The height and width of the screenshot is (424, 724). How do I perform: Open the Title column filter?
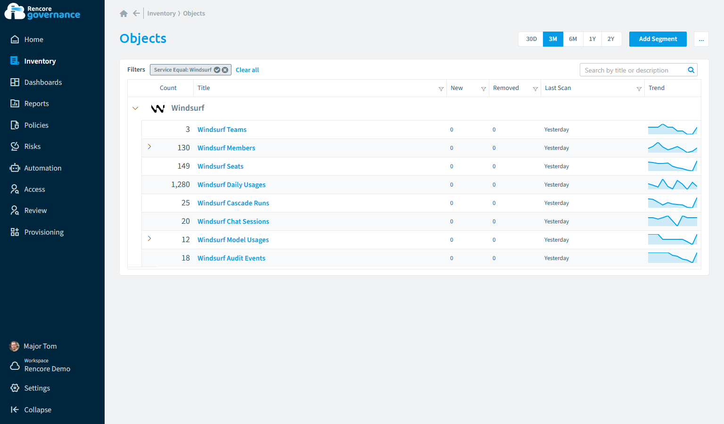[x=441, y=89]
